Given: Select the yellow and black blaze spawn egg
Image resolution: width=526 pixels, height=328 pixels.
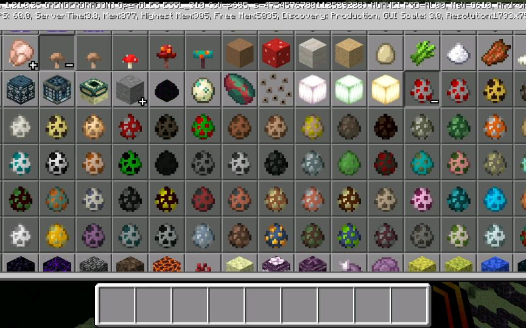Looking at the screenshot, I should [167, 199].
